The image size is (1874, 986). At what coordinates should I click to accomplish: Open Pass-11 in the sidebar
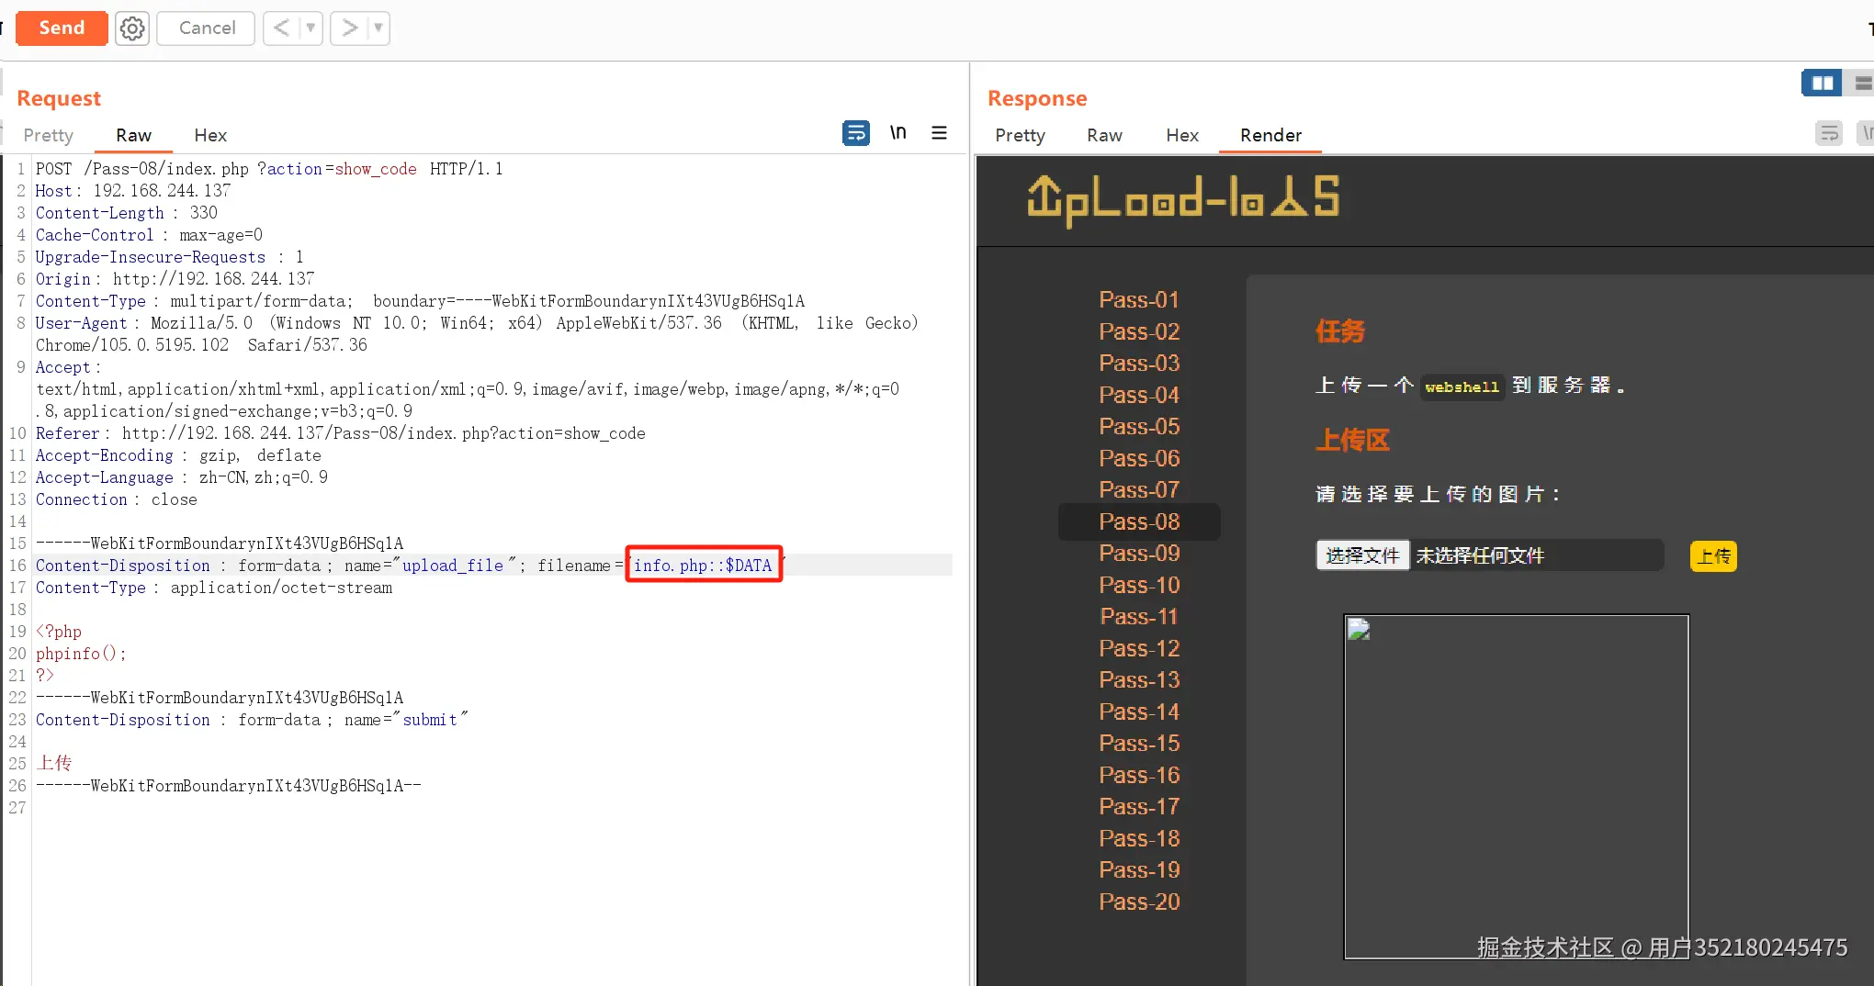click(1139, 617)
